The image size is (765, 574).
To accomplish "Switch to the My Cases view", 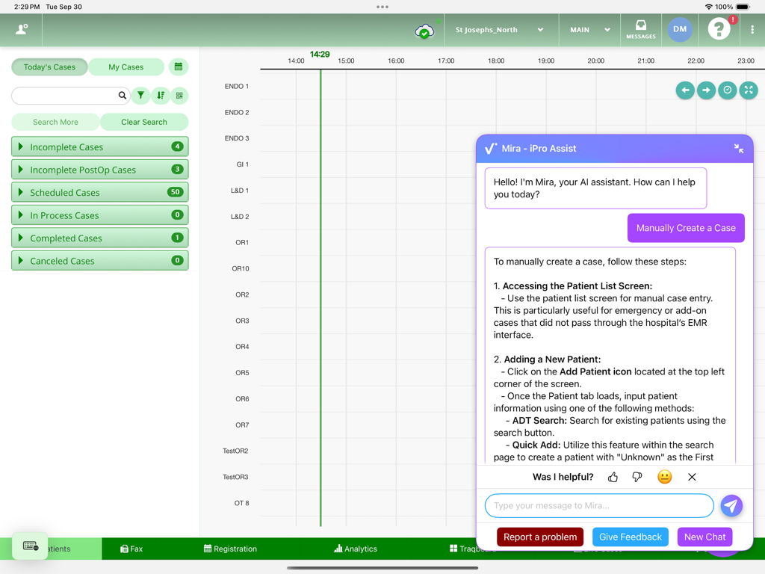I will 126,67.
